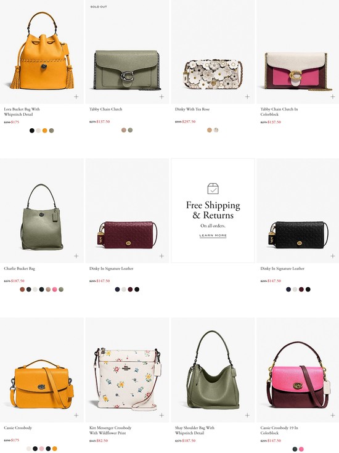Pick pink swatch for Cassie Crossbody 19 Colorblock
This screenshot has width=339, height=453.
(x=301, y=449)
